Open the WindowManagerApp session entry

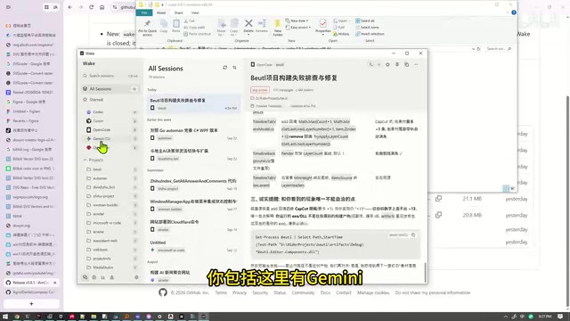point(193,205)
